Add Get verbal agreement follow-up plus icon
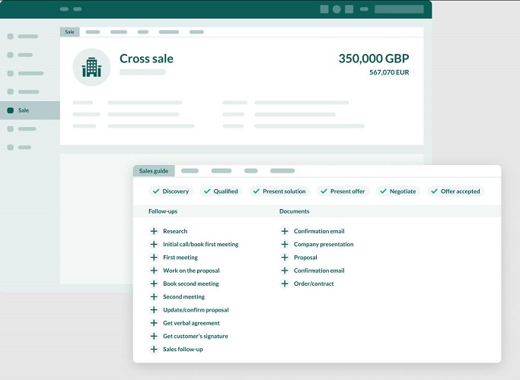The height and width of the screenshot is (380, 520). (154, 323)
